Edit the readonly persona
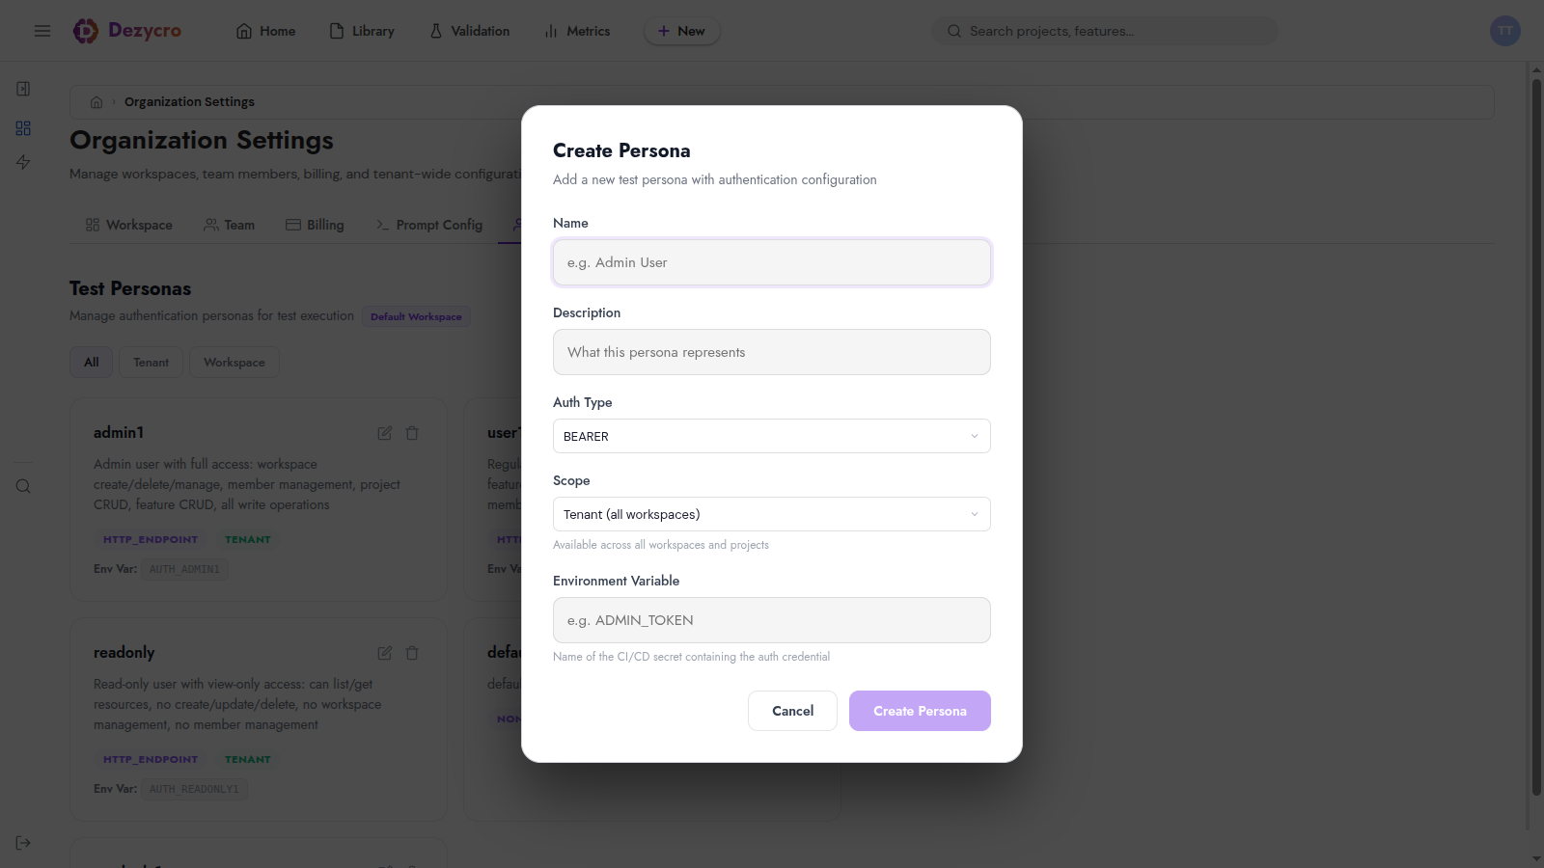The image size is (1544, 868). click(x=385, y=653)
